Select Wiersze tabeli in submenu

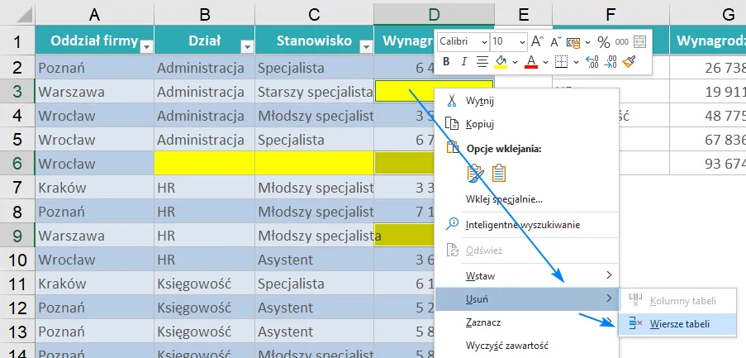coord(677,324)
